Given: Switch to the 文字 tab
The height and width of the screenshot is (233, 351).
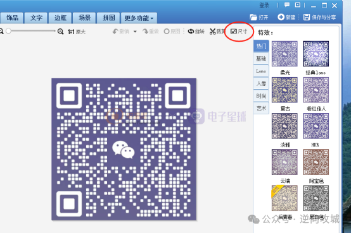Looking at the screenshot, I should pos(36,18).
